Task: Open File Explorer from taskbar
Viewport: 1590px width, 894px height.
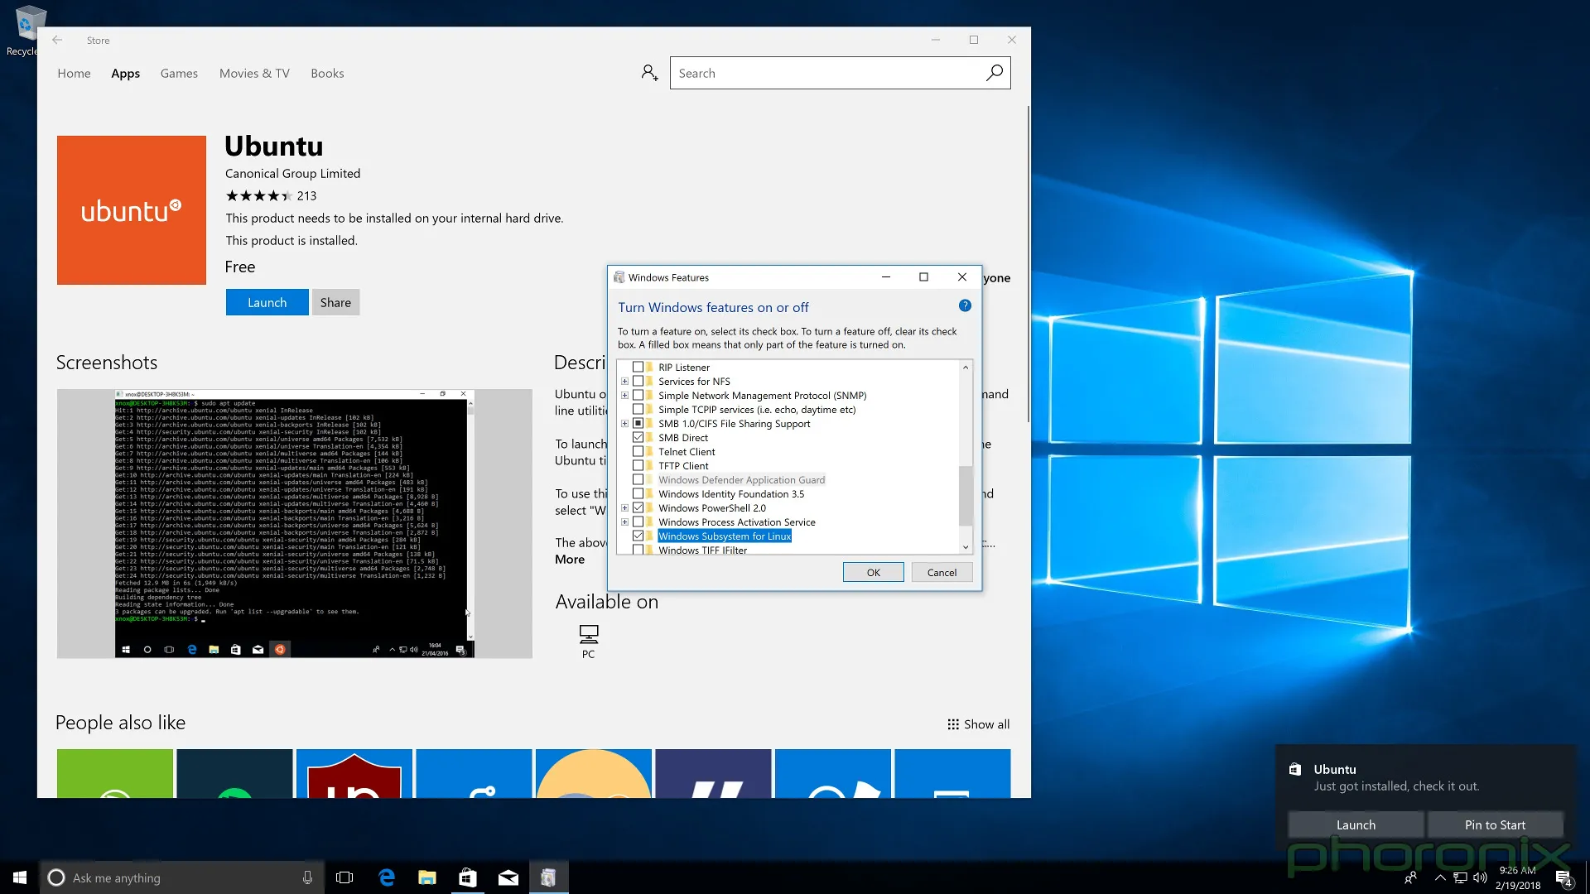Action: click(x=426, y=877)
